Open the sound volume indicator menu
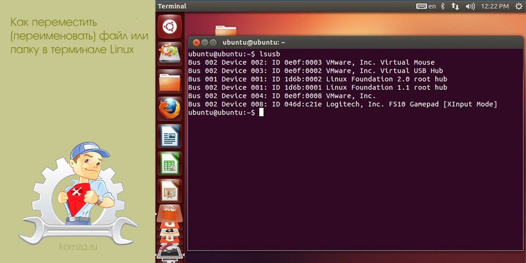The height and width of the screenshot is (263, 526). point(471,6)
